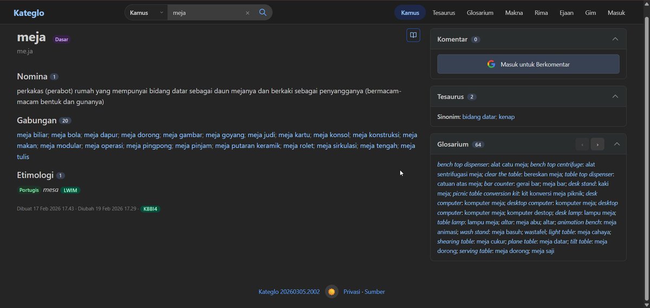Open the meja judi link
This screenshot has height=308, width=650.
[x=262, y=135]
